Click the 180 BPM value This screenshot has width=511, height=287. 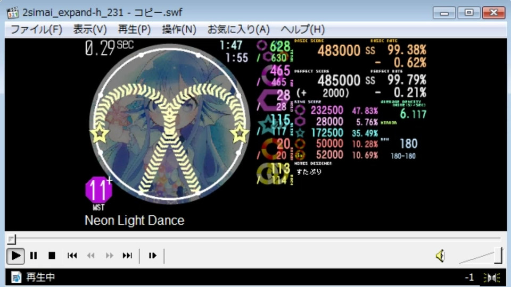409,143
